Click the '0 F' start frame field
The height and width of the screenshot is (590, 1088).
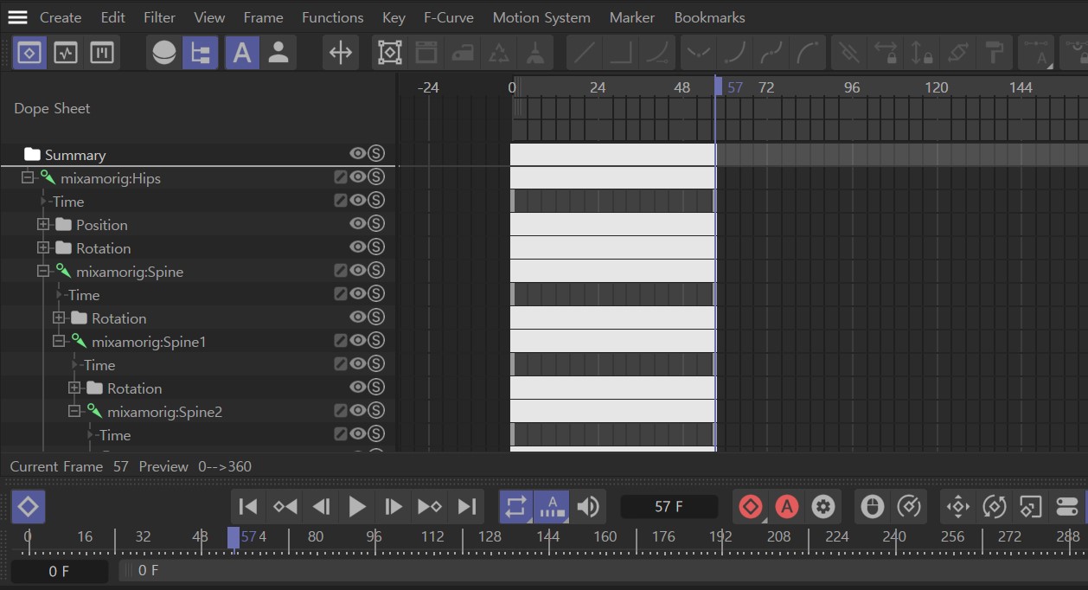[59, 571]
